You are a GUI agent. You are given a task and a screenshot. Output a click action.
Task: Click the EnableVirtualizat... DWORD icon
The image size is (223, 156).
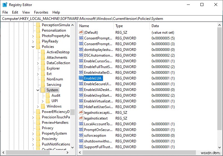coord(81,101)
